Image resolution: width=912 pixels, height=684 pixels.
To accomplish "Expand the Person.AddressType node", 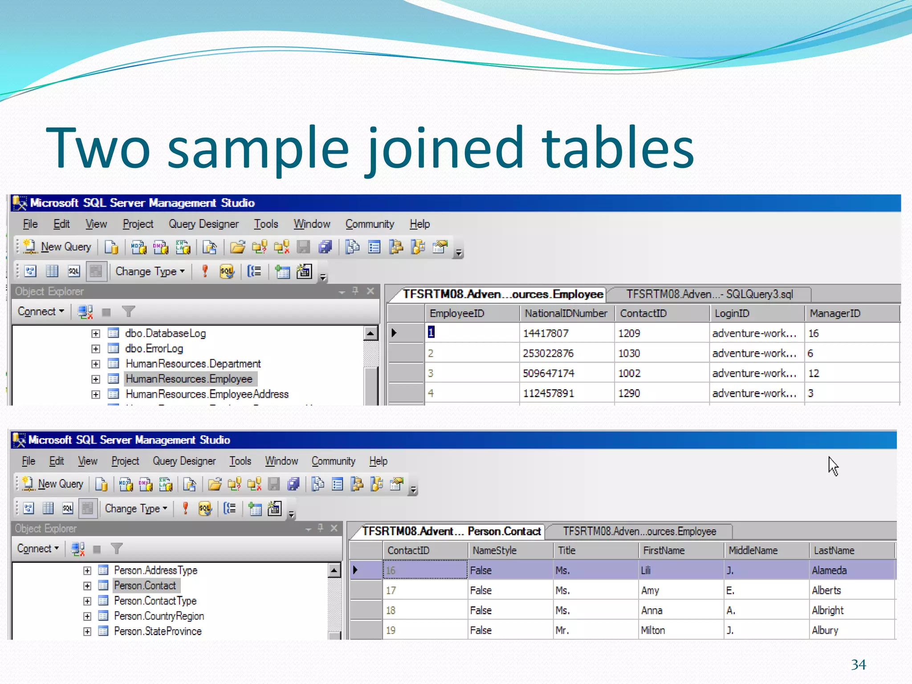I will [x=87, y=570].
